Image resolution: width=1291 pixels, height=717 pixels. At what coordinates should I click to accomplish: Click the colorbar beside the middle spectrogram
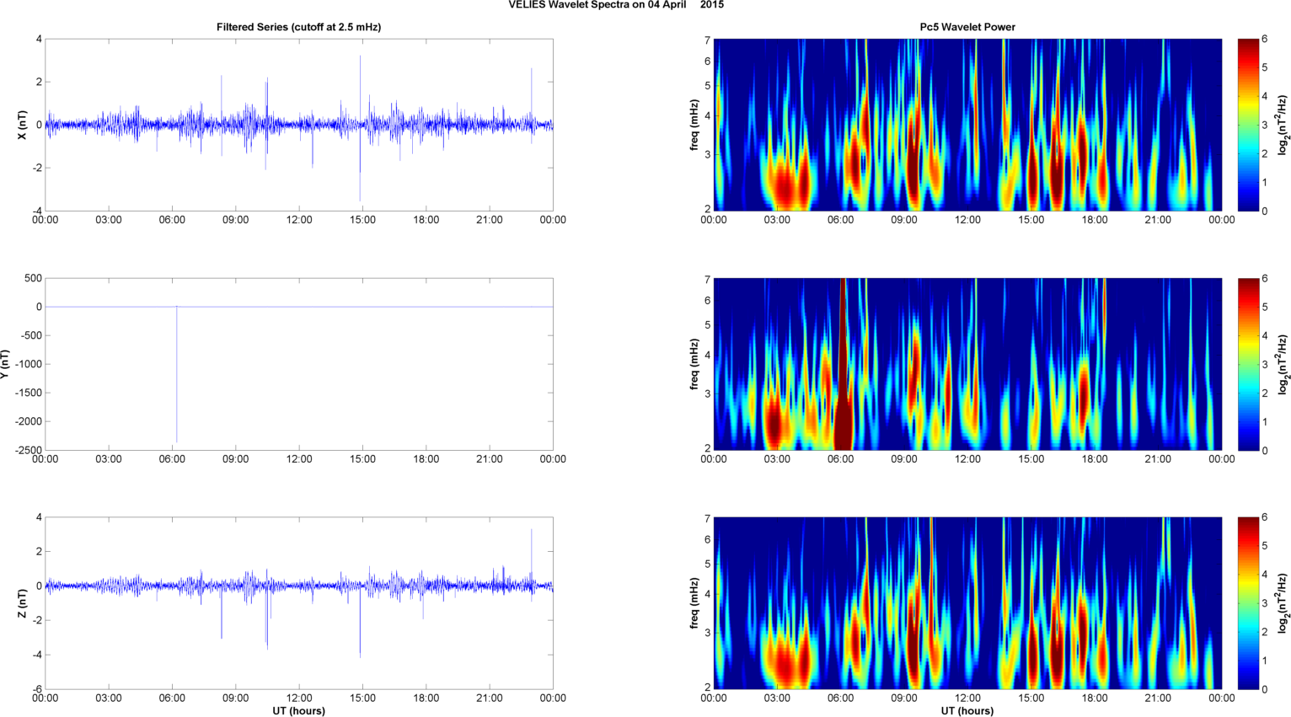click(x=1248, y=364)
